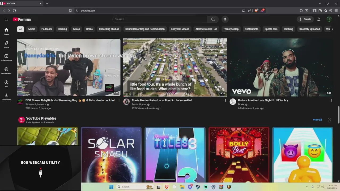Go to Home in the sidebar
The height and width of the screenshot is (191, 340).
coord(6,31)
